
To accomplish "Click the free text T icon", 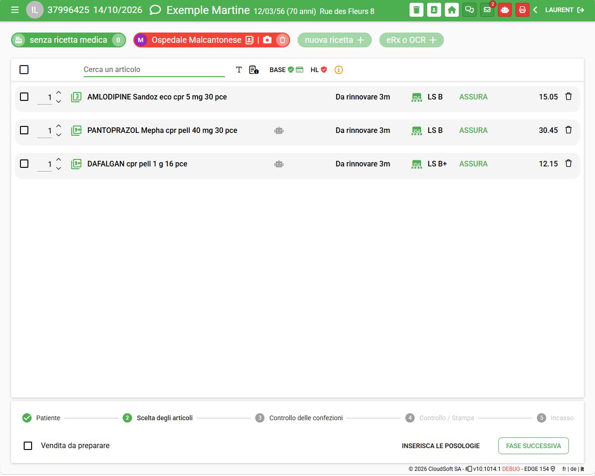I will 239,70.
